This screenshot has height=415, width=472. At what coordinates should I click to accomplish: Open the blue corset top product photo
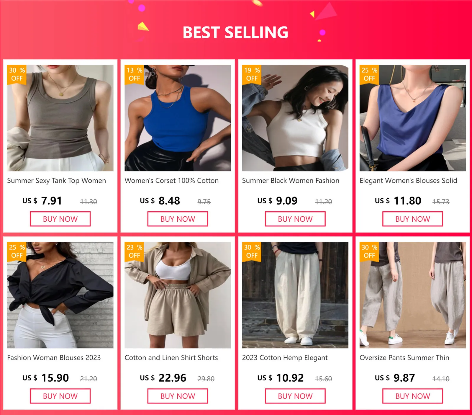point(178,118)
